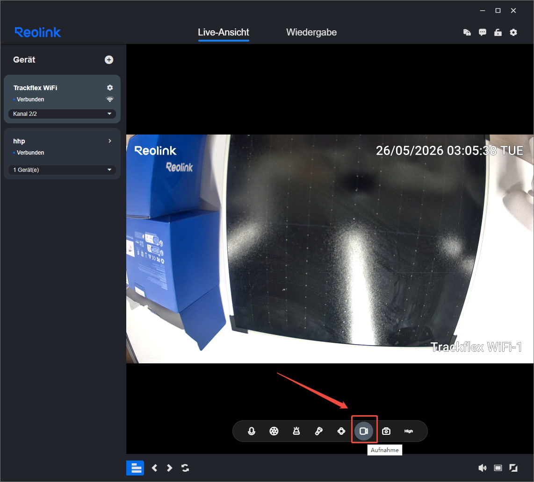This screenshot has height=482, width=534.
Task: Switch to the Live-Ansicht tab
Action: click(224, 32)
